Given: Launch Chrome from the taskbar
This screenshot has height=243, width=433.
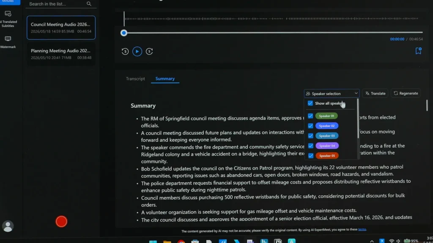Looking at the screenshot, I should (181, 241).
